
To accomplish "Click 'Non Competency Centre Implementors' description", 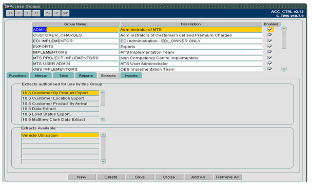I will click(191, 58).
